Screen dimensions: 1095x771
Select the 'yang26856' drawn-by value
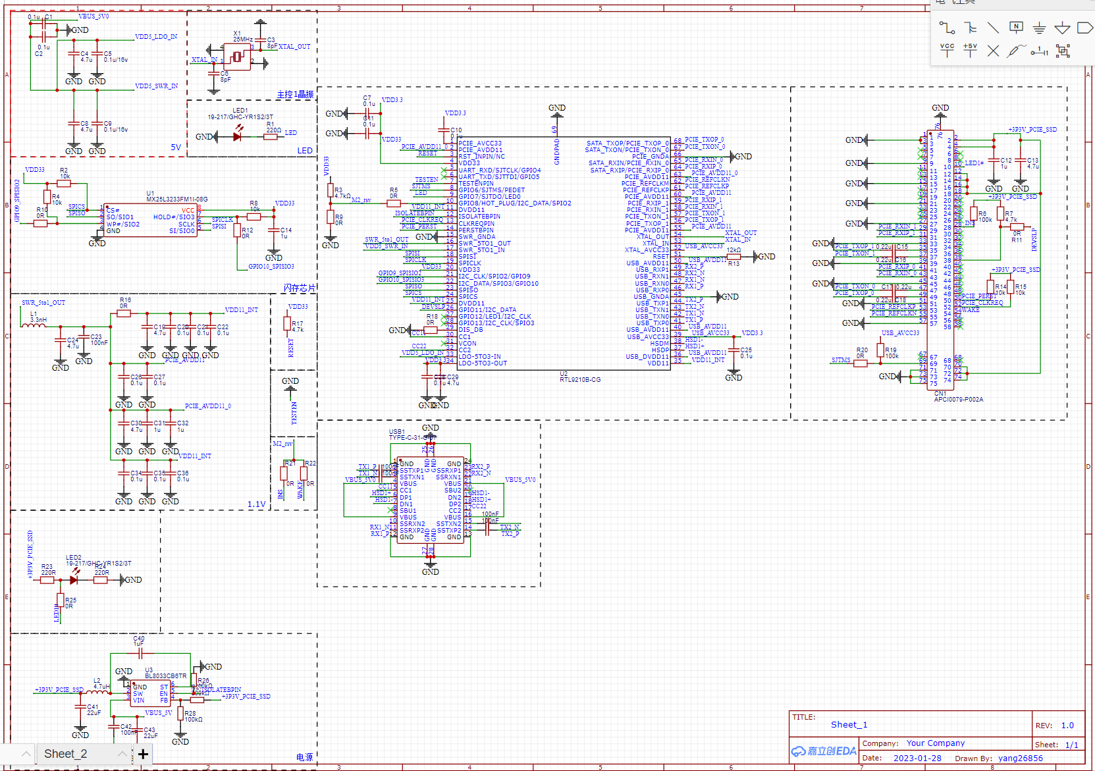tap(1020, 758)
